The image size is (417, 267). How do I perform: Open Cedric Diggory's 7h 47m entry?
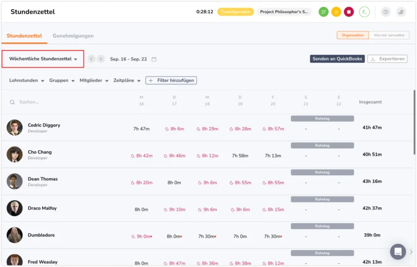tap(141, 129)
